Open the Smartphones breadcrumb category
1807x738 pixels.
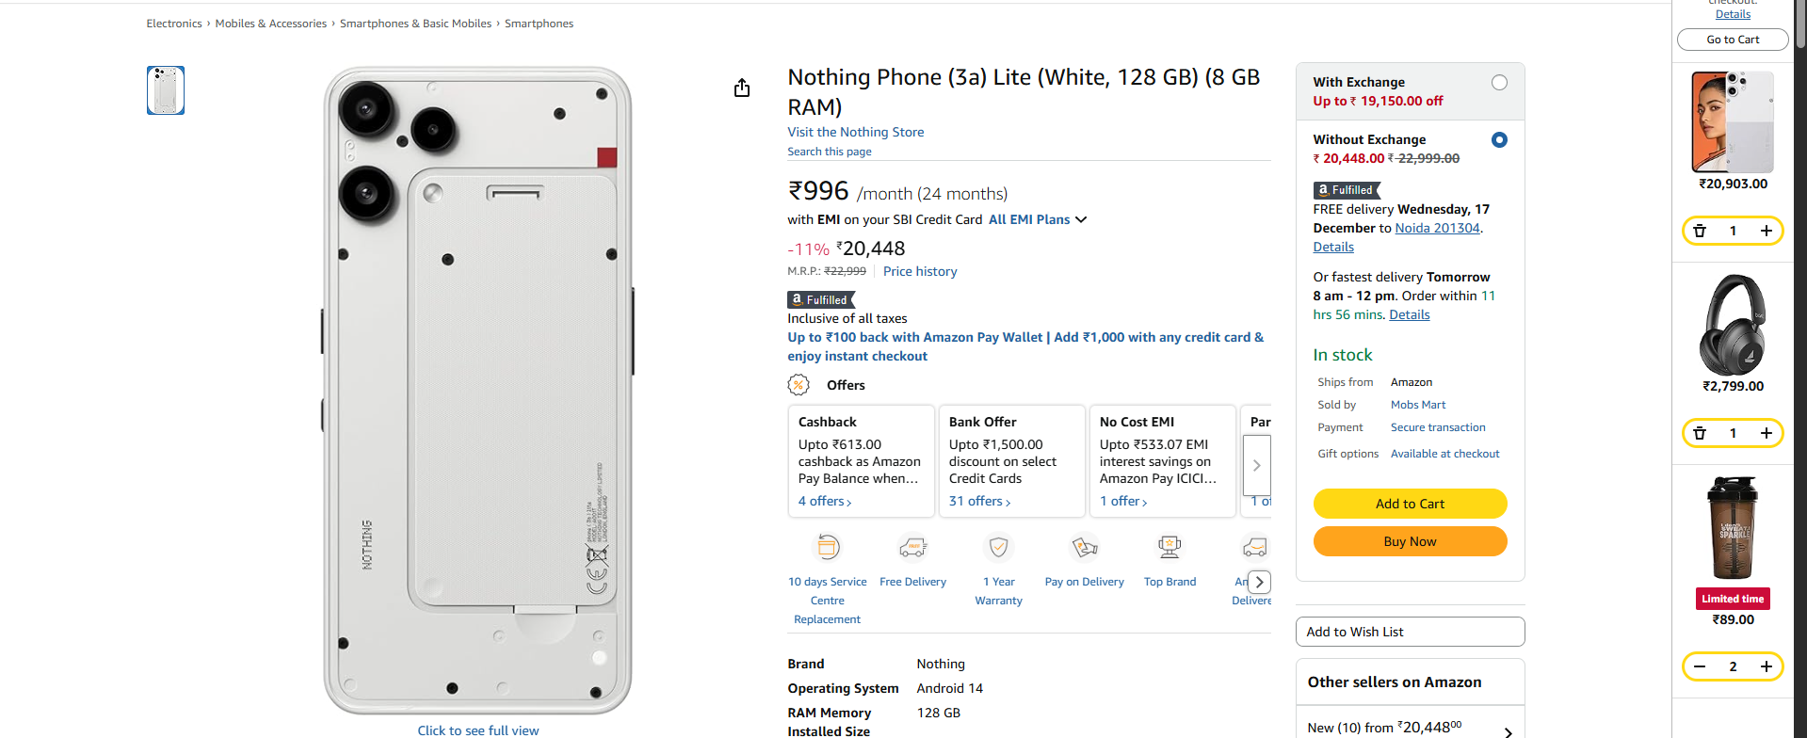click(539, 24)
